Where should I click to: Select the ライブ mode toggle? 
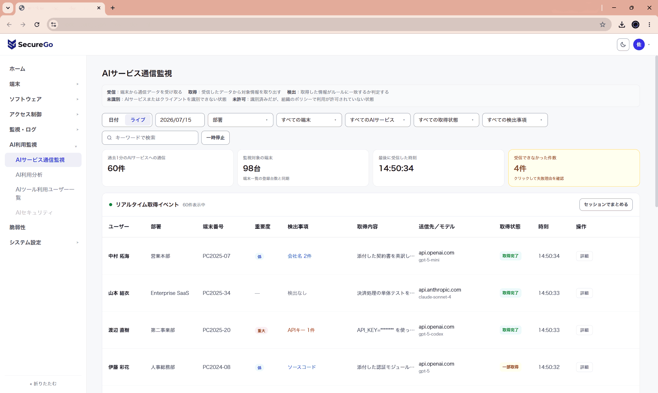138,120
